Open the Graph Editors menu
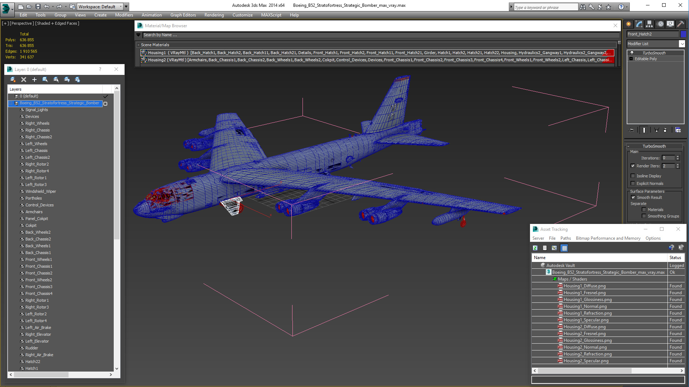The width and height of the screenshot is (689, 387). (183, 15)
